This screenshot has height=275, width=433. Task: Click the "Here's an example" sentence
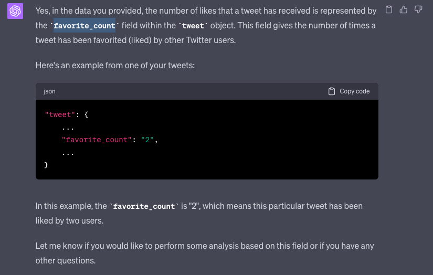point(115,65)
